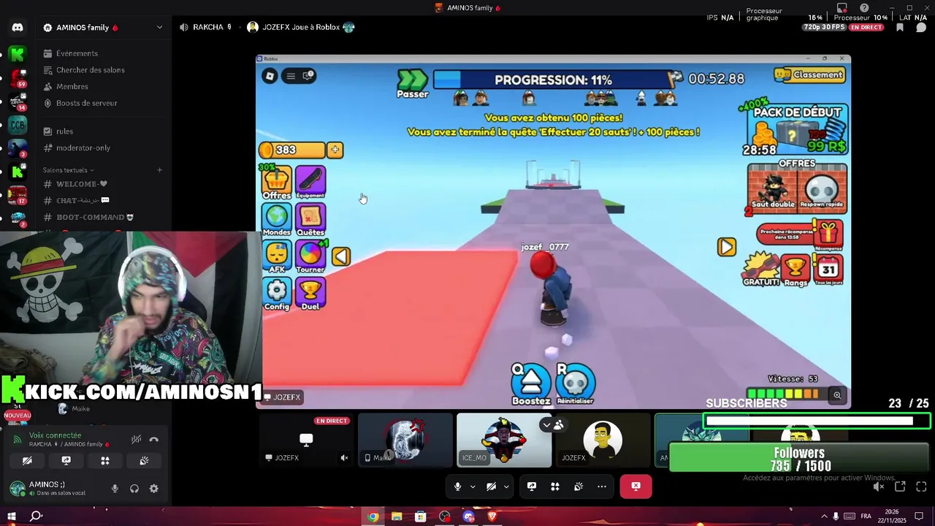Open the Tourner color wheel icon
Viewport: 935px width, 526px height.
(310, 257)
